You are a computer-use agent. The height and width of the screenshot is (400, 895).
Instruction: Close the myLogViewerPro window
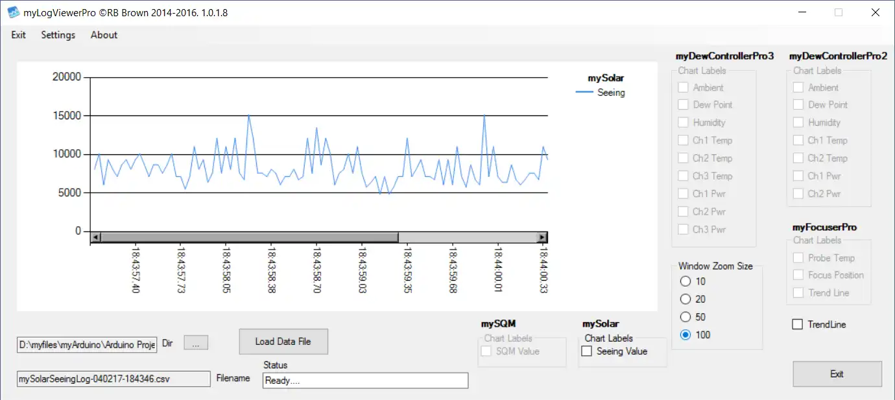(874, 12)
